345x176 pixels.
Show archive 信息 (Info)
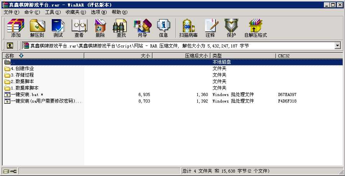point(163,26)
